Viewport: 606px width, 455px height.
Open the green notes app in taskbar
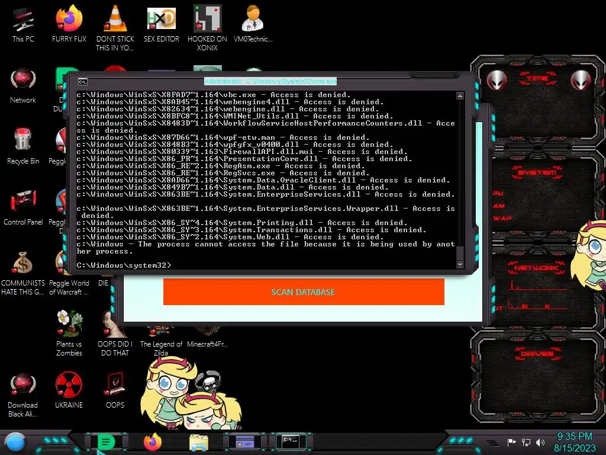coord(107,442)
